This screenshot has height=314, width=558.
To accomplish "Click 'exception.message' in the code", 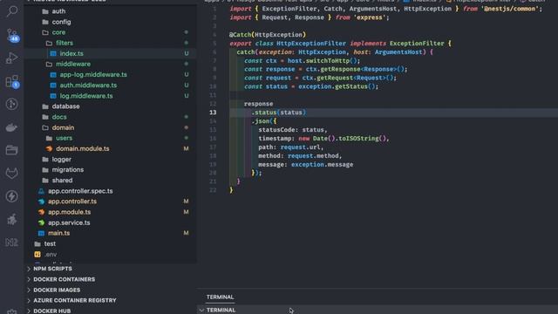I will tap(322, 165).
